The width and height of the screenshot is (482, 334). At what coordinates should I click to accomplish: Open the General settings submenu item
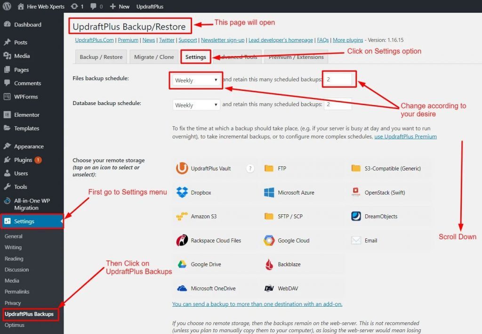coord(14,236)
